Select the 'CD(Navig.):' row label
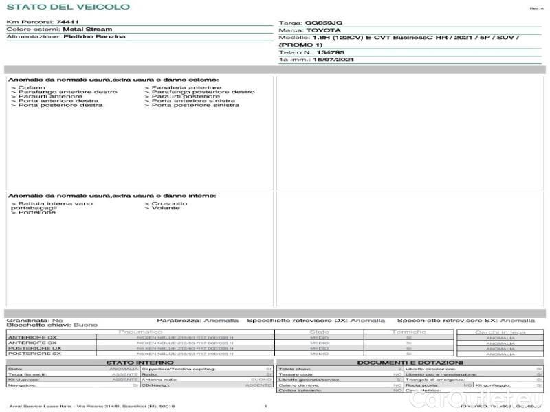Screen dimensions: 550x412 [156, 385]
